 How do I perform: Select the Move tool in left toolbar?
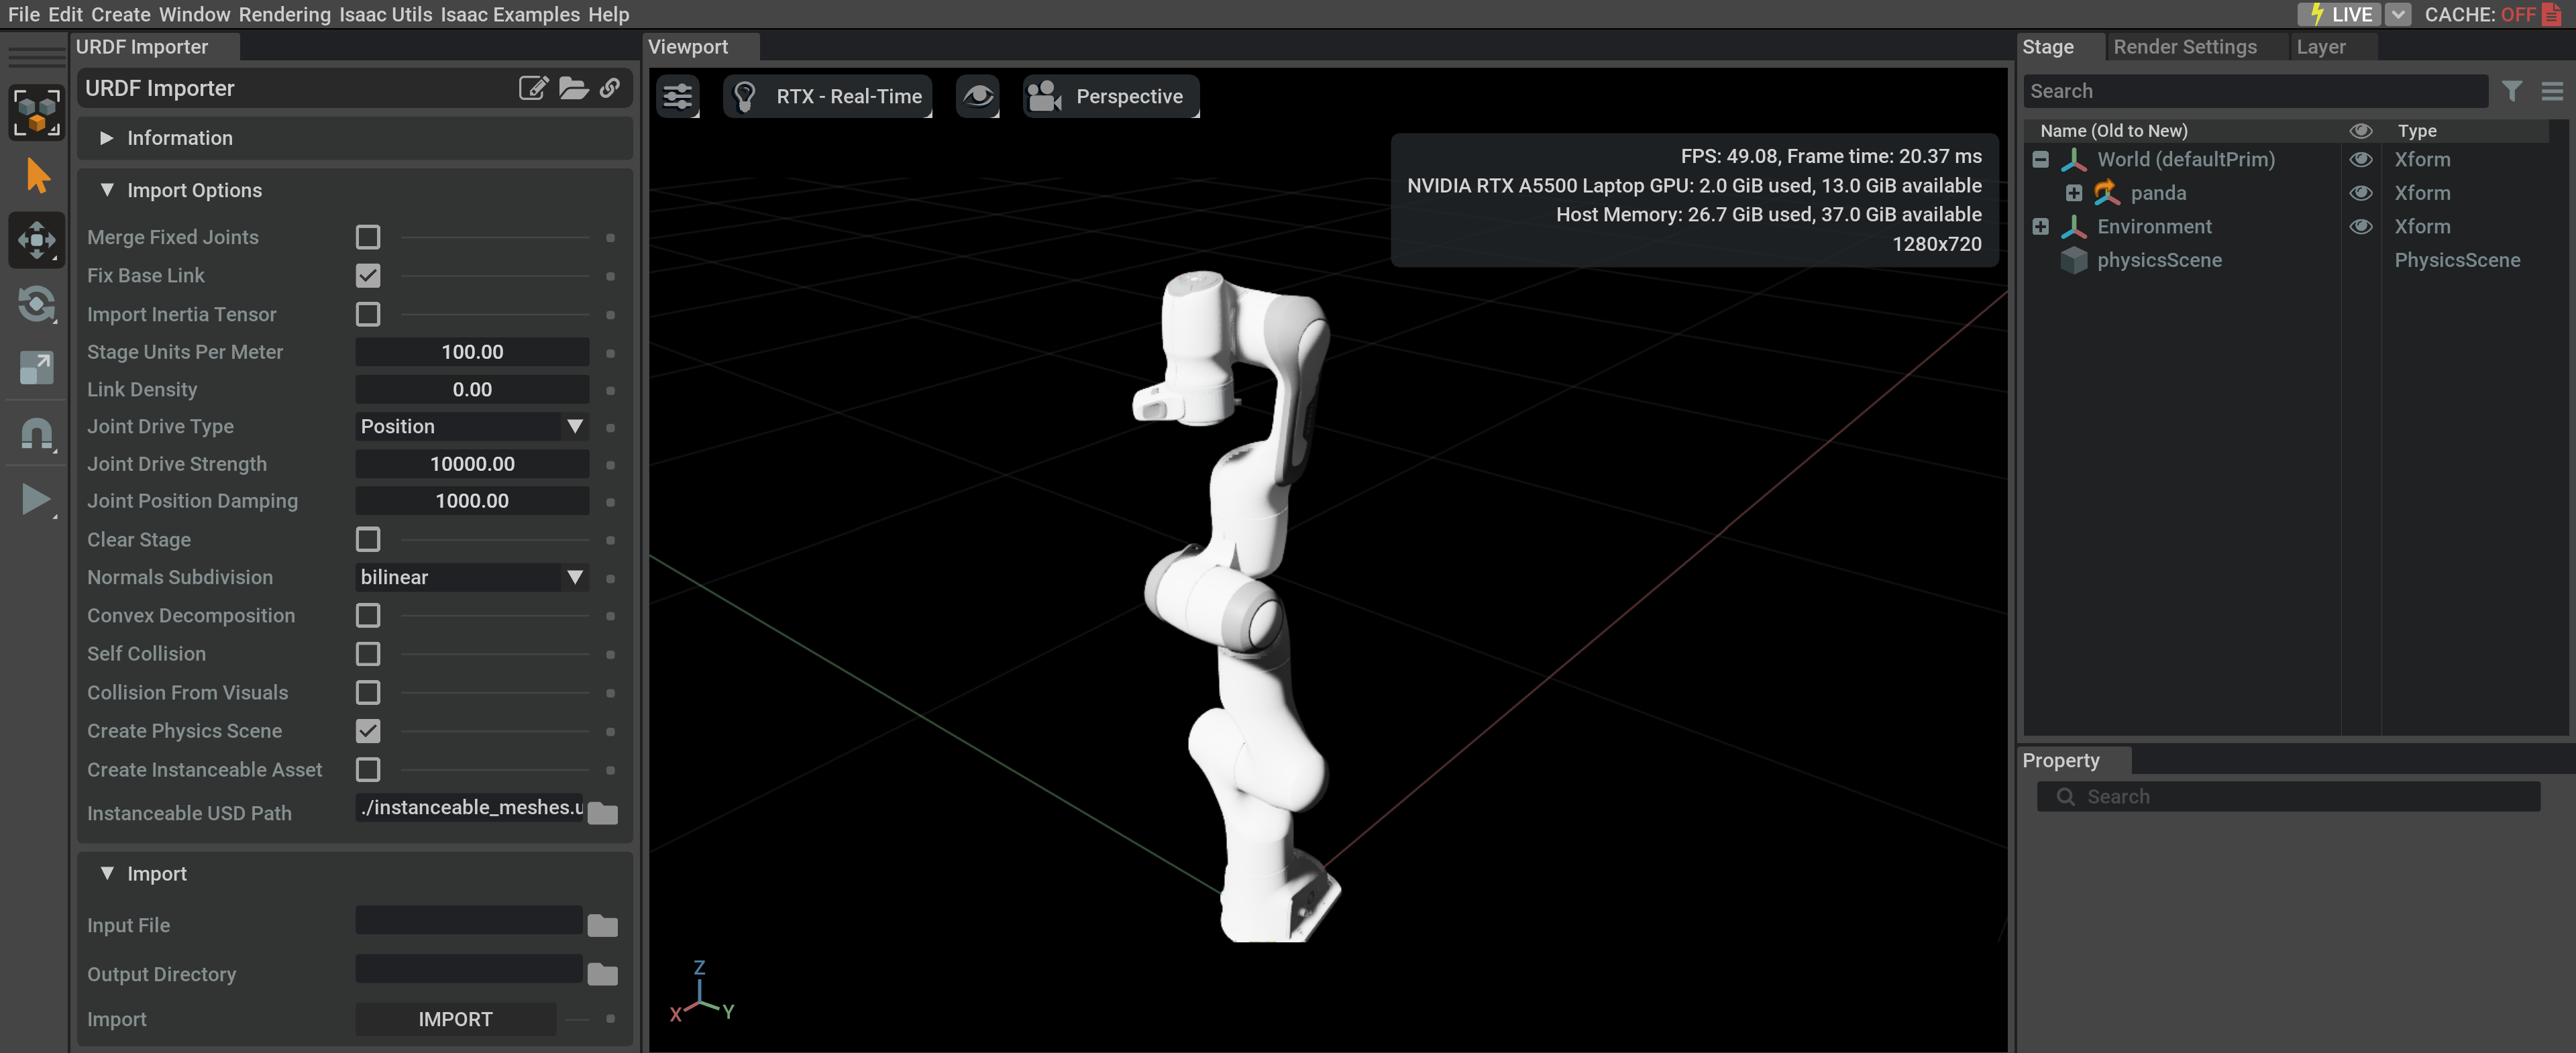click(37, 240)
